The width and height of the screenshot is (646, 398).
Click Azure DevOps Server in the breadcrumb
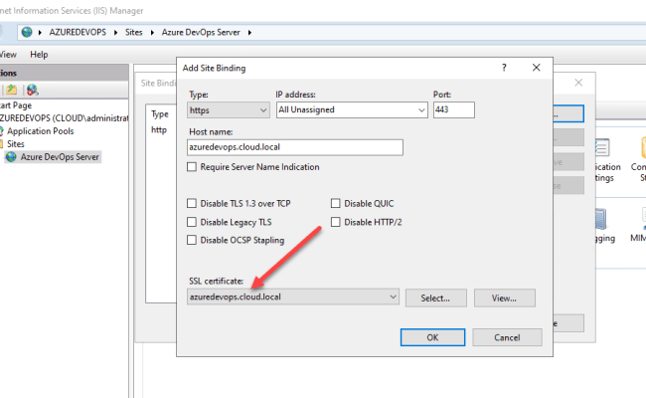[201, 32]
